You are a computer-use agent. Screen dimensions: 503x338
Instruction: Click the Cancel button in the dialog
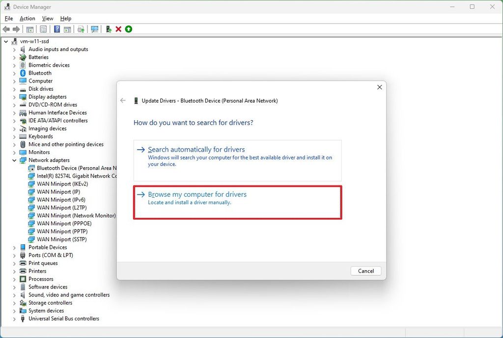click(365, 271)
